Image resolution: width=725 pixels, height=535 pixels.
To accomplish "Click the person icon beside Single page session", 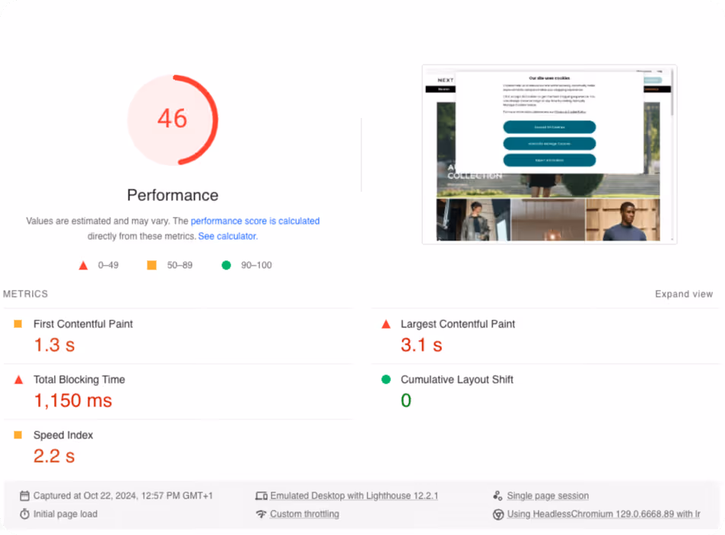I will click(498, 495).
